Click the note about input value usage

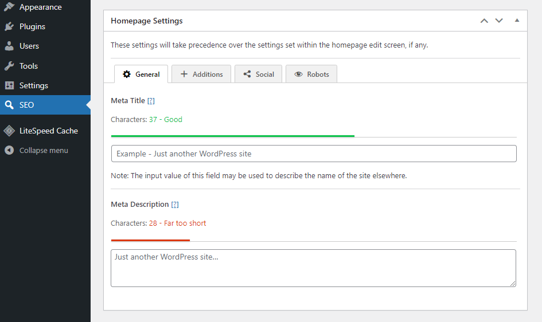pyautogui.click(x=259, y=176)
